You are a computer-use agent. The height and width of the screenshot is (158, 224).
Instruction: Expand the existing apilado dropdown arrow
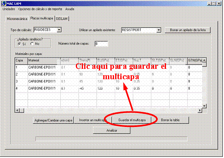[x=158, y=30]
